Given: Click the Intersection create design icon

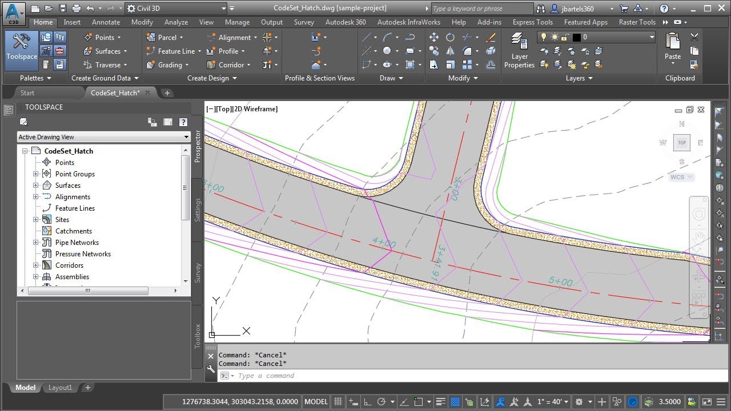Looking at the screenshot, I should point(267,37).
